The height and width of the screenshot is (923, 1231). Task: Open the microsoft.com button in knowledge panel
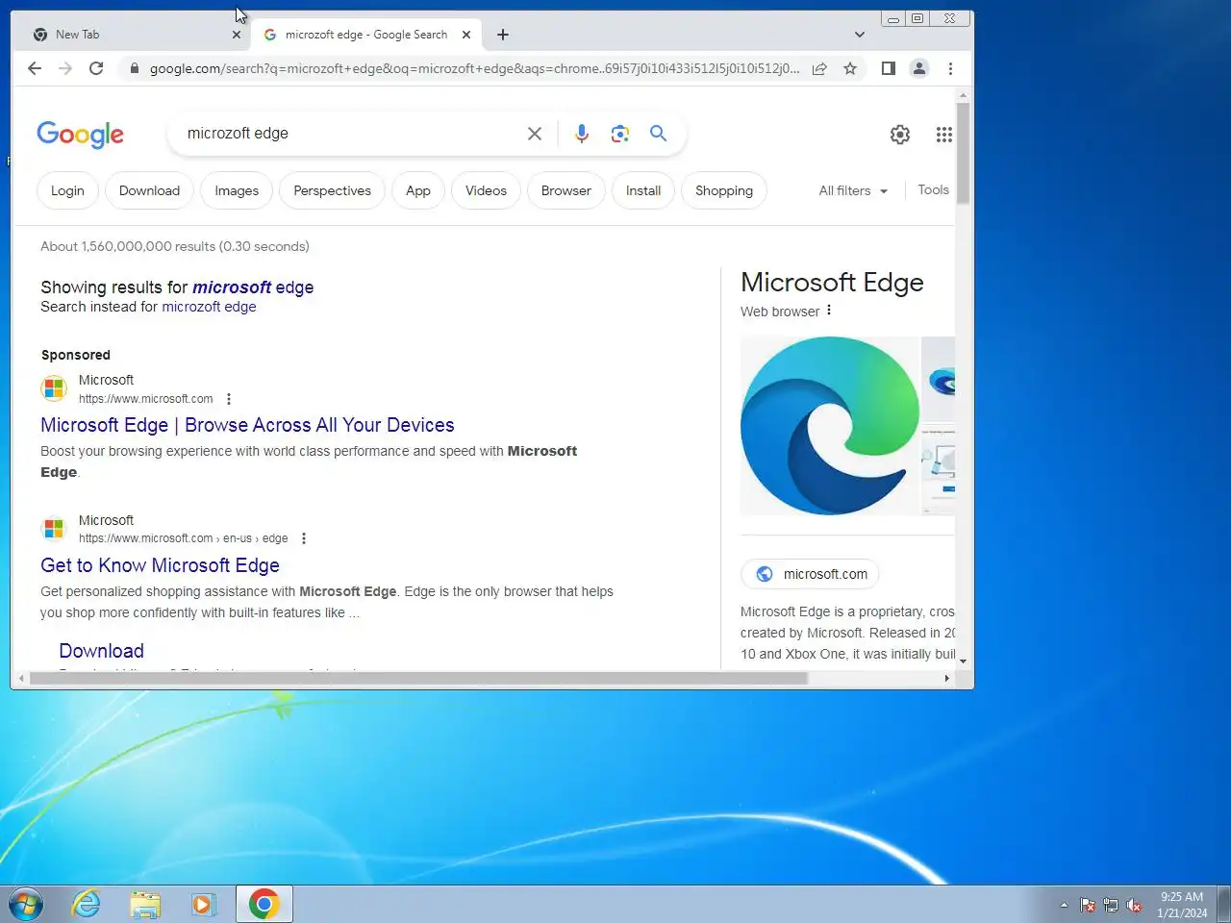point(810,574)
